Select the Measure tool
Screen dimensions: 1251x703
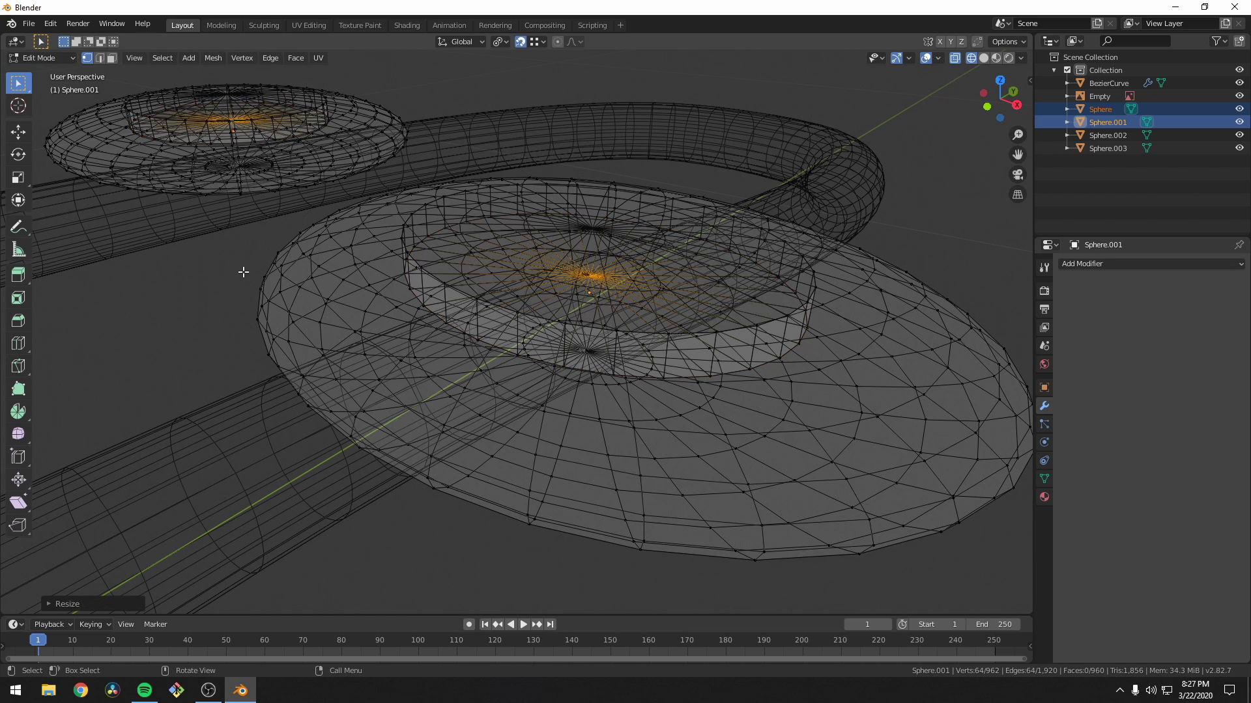pos(18,249)
